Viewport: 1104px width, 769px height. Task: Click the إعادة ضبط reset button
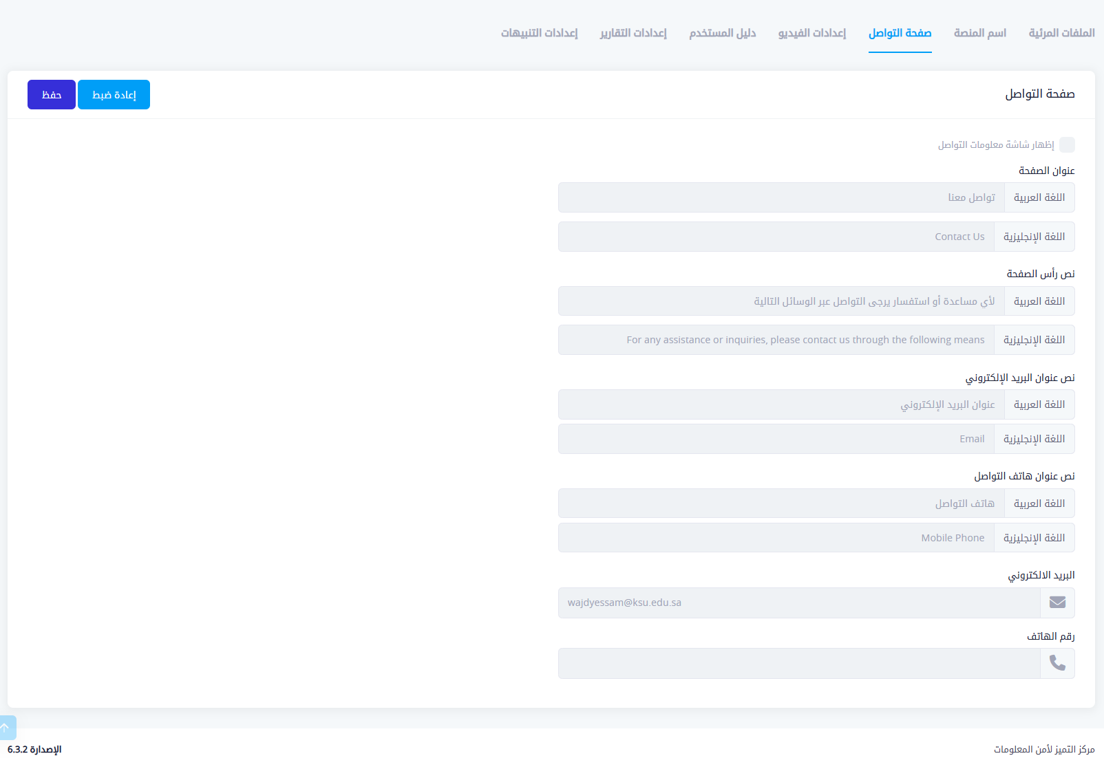coord(114,95)
